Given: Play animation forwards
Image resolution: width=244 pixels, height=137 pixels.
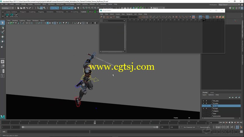Looking at the screenshot, I should click(232, 122).
